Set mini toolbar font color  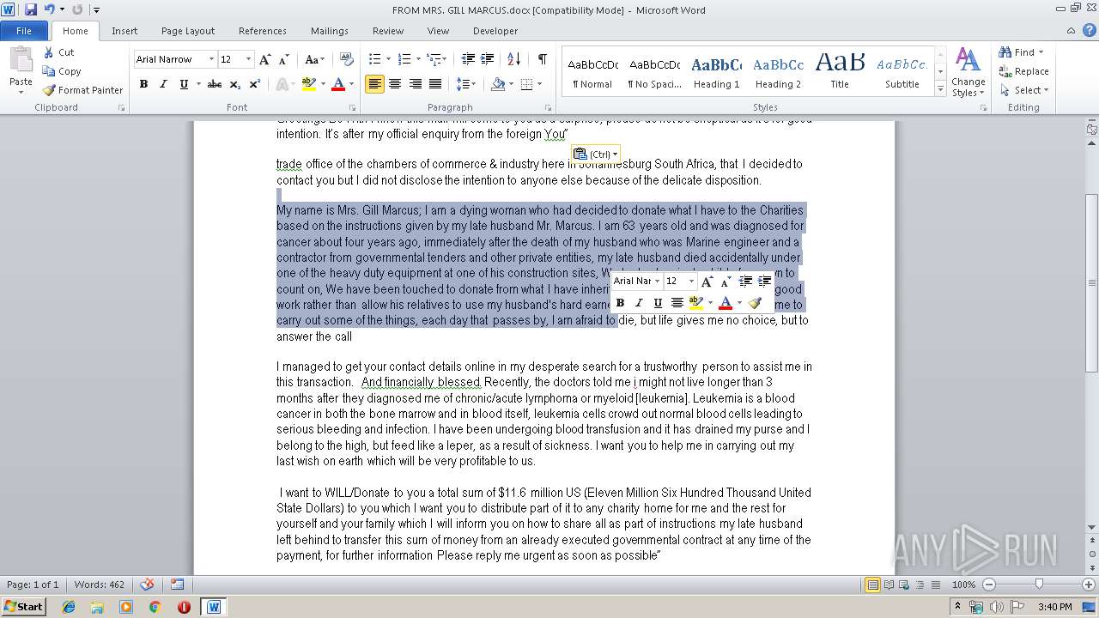point(726,303)
